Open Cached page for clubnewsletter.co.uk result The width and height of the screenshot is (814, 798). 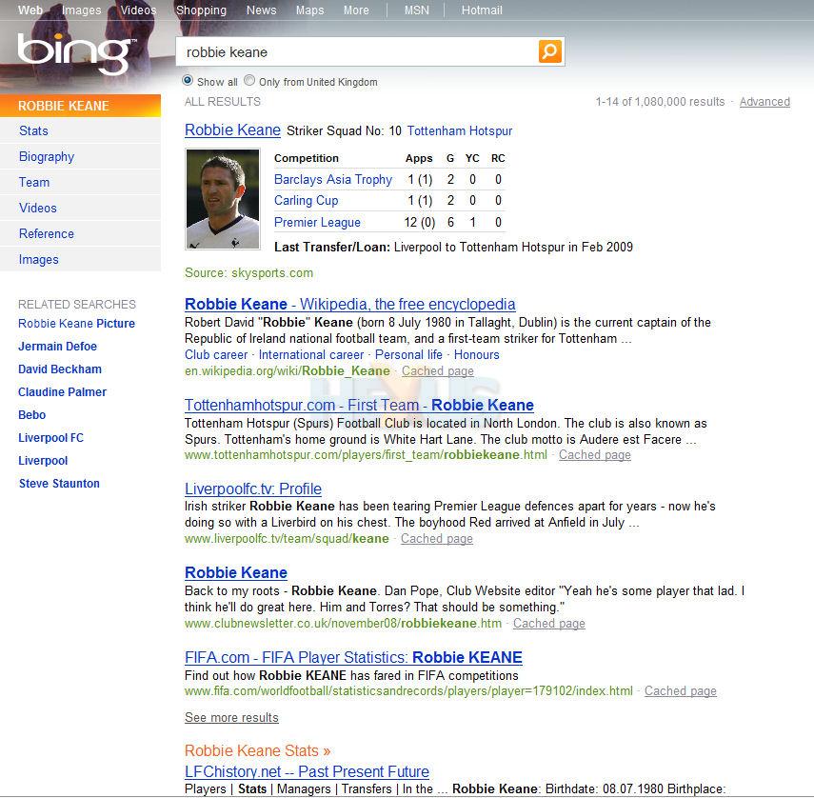549,624
